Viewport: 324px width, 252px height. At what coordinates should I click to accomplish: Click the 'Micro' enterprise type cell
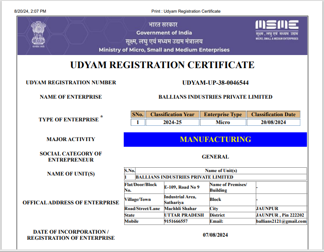point(223,122)
